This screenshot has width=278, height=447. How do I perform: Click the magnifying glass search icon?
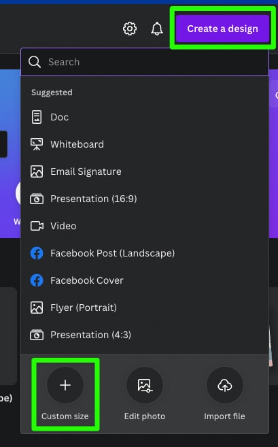point(35,62)
